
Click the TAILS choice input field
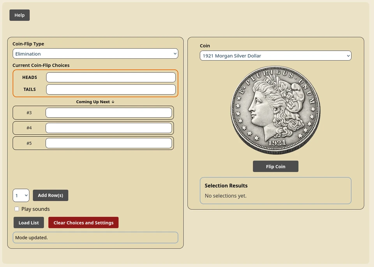(111, 90)
